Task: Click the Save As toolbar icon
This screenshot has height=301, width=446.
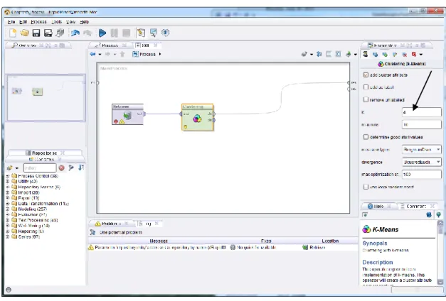Action: tap(48, 33)
